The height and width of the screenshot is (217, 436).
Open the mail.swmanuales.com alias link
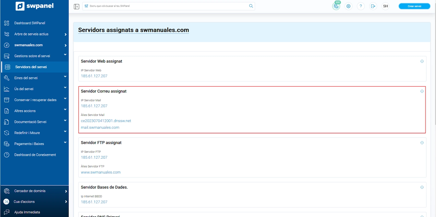(x=100, y=128)
